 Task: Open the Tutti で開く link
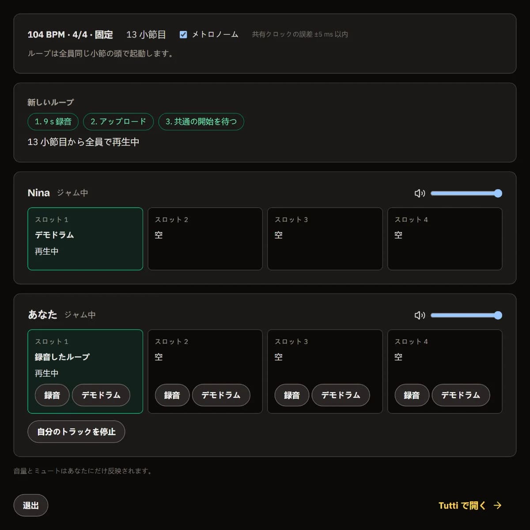470,505
